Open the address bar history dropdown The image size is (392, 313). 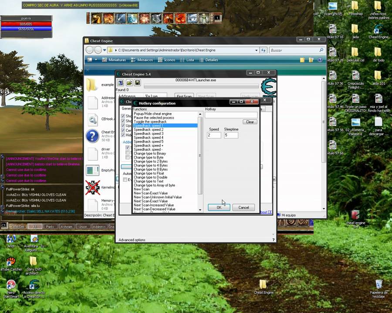(x=256, y=50)
